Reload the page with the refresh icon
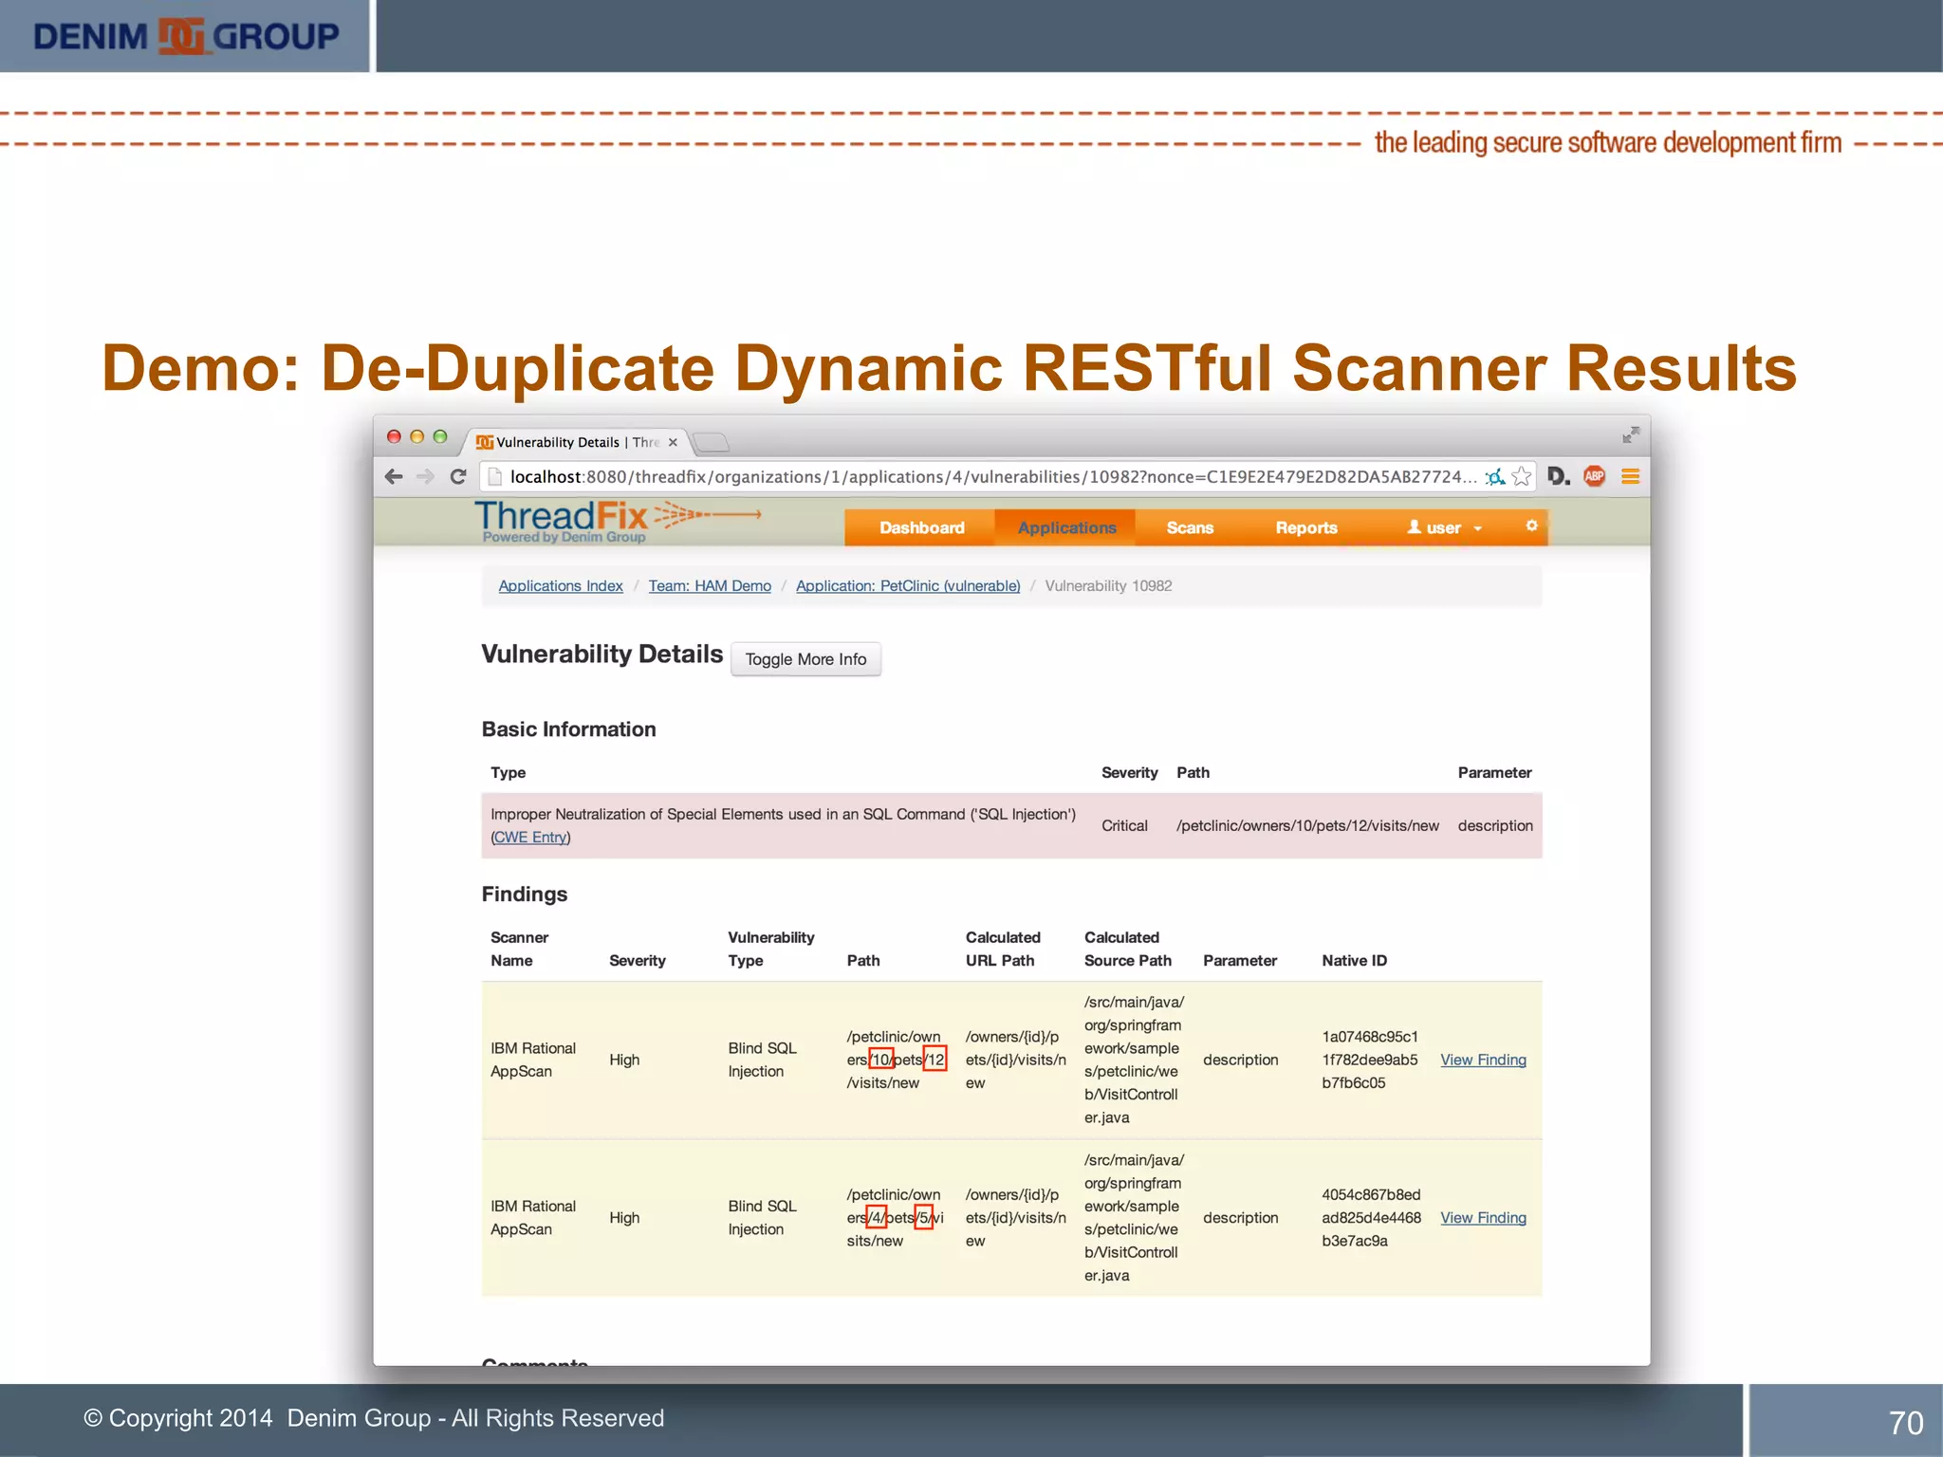 pyautogui.click(x=458, y=476)
